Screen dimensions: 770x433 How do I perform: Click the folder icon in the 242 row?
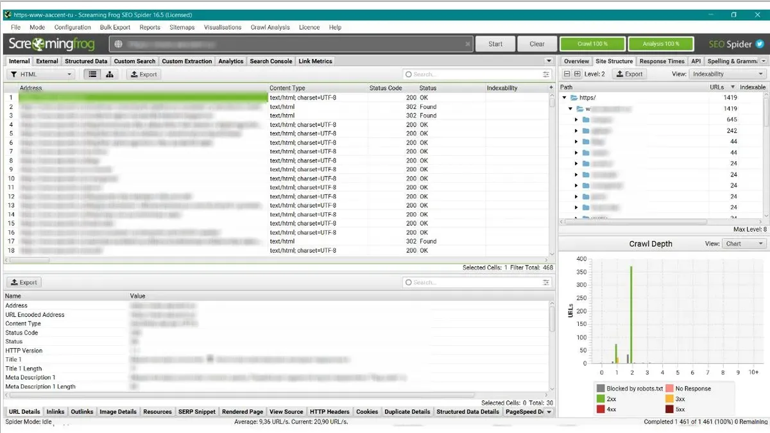(x=585, y=131)
